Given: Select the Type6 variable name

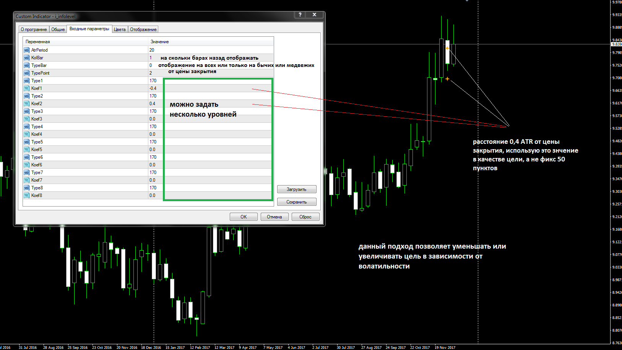Looking at the screenshot, I should 37,157.
